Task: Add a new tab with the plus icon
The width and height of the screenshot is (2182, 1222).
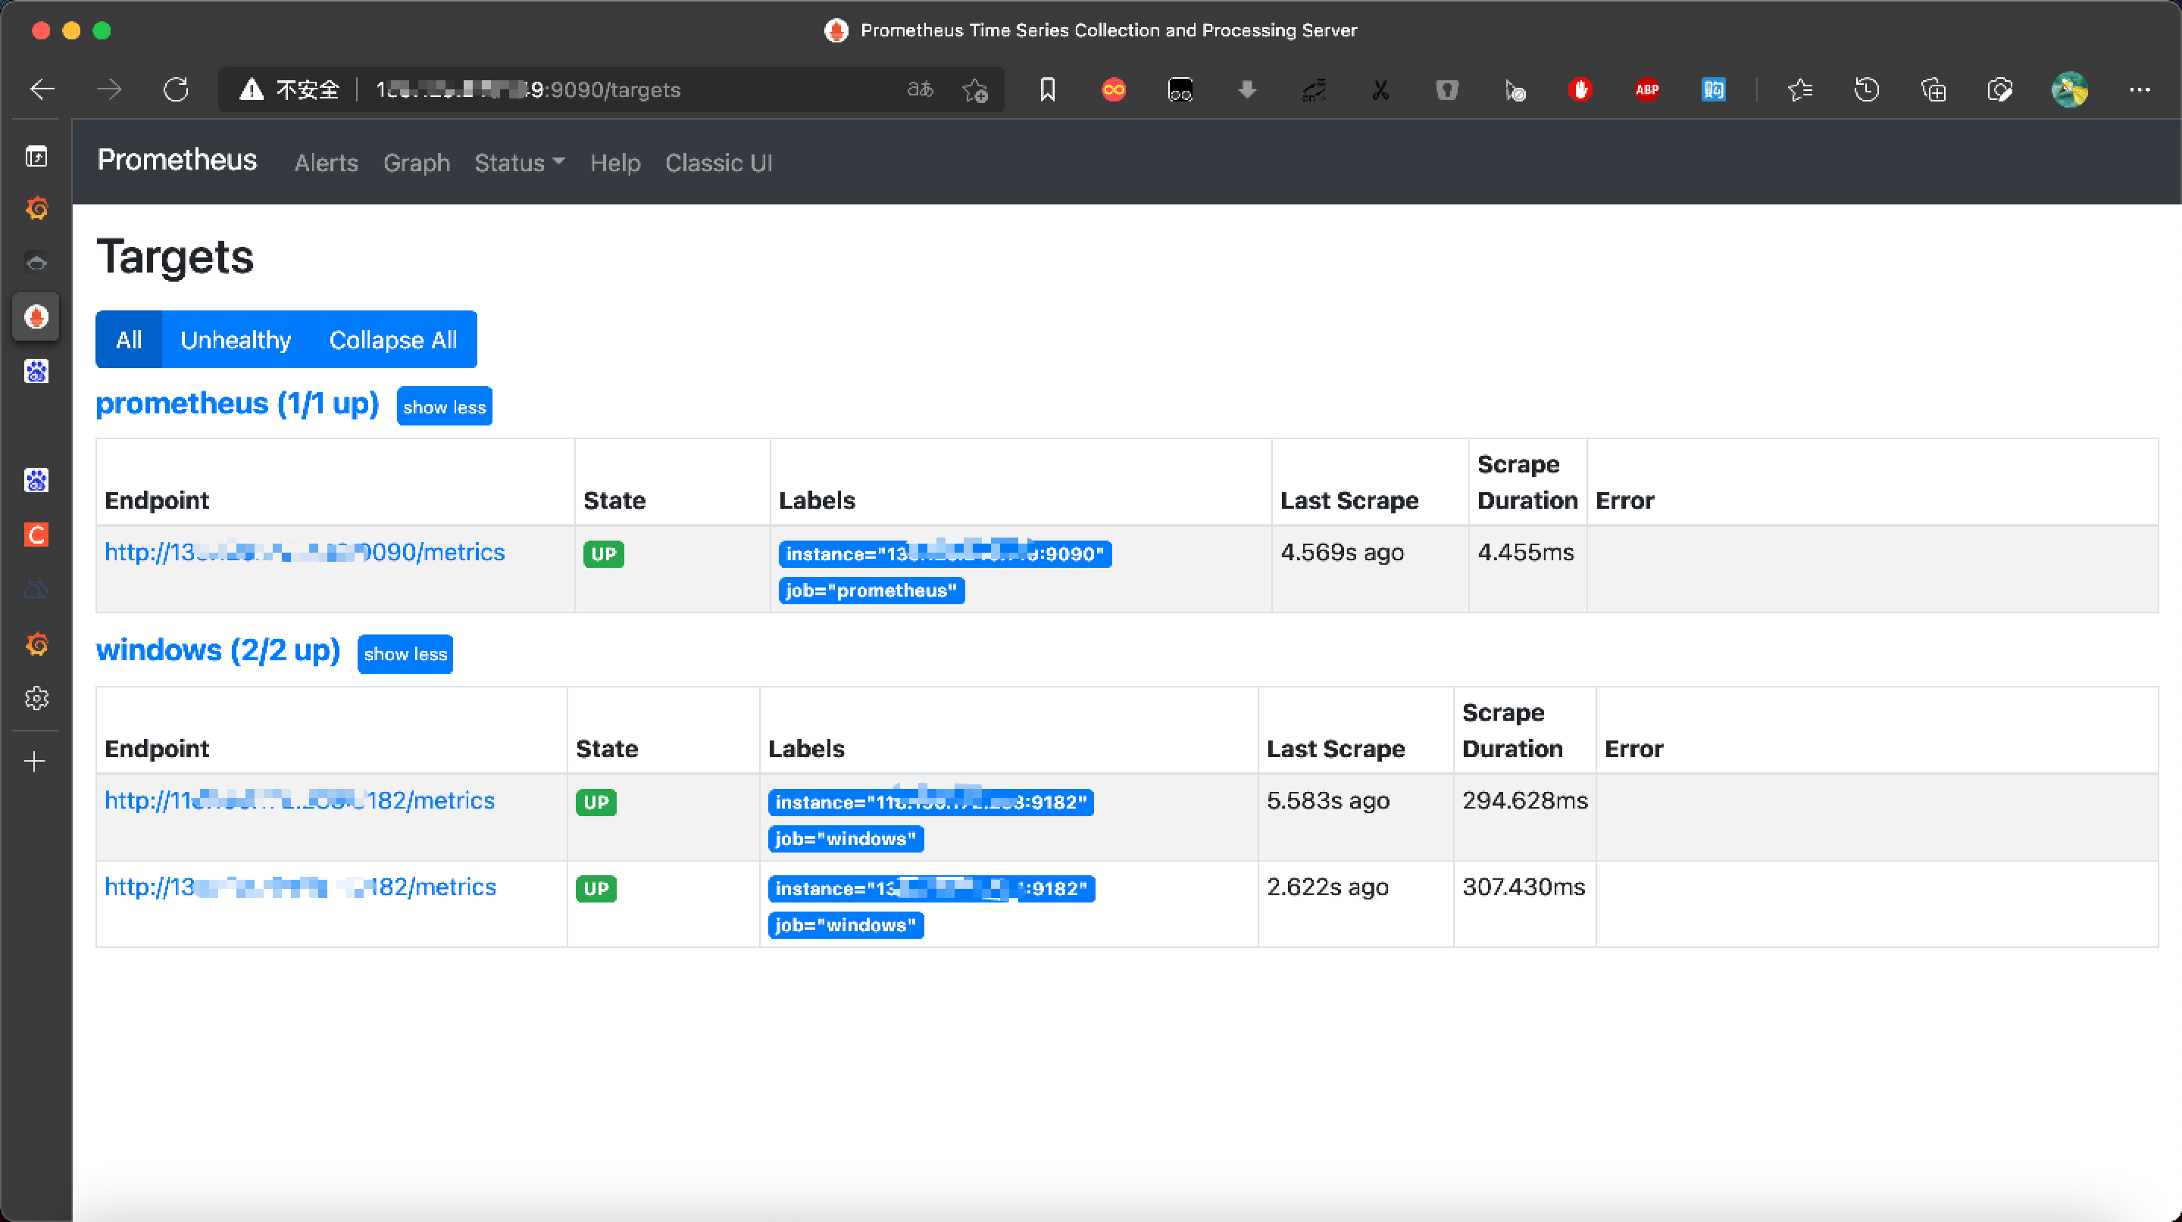Action: point(35,762)
